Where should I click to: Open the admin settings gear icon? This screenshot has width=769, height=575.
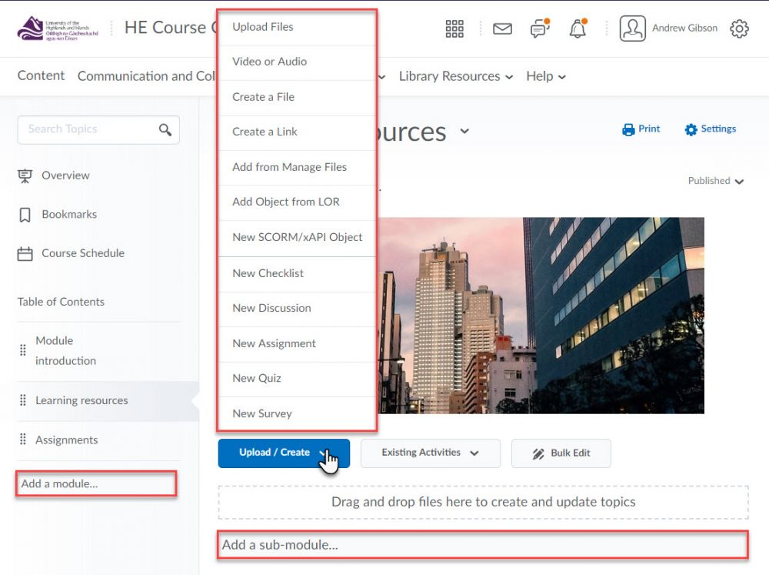point(739,28)
